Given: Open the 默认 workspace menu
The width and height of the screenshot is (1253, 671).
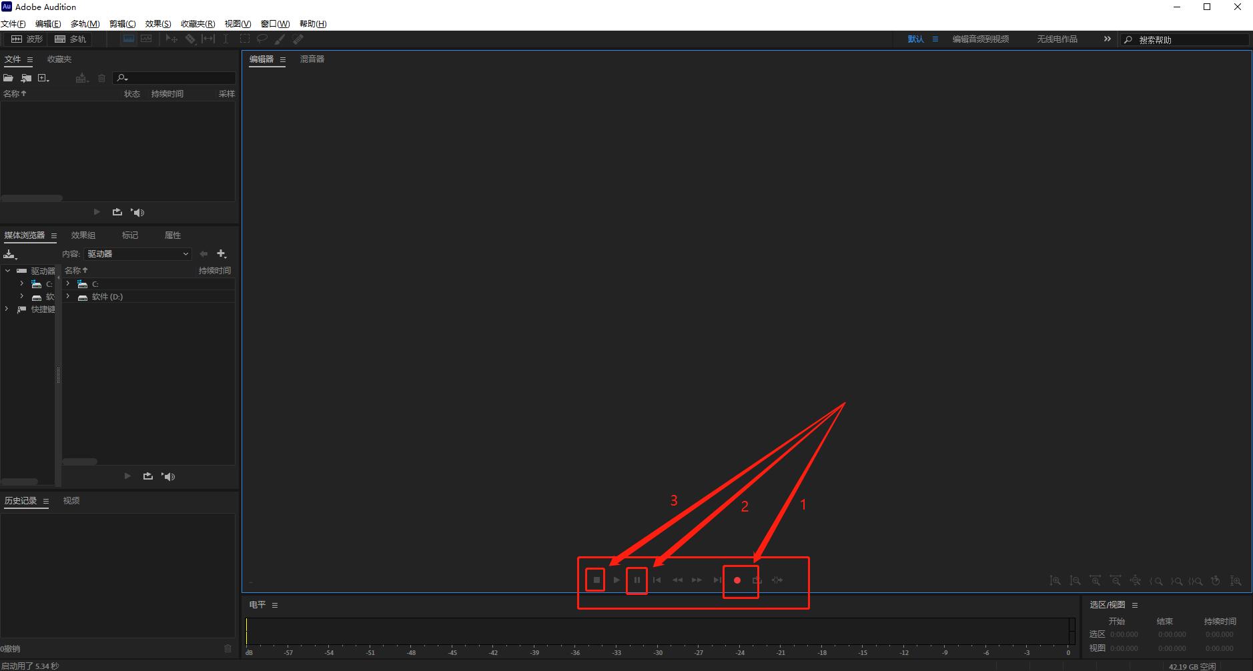Looking at the screenshot, I should [x=935, y=39].
